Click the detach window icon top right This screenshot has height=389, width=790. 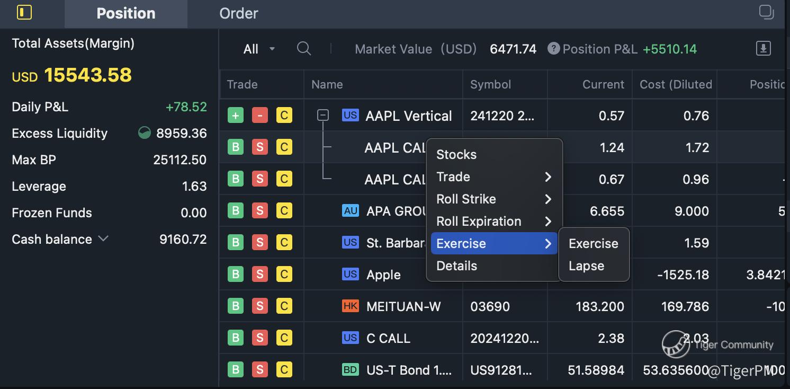[x=766, y=12]
